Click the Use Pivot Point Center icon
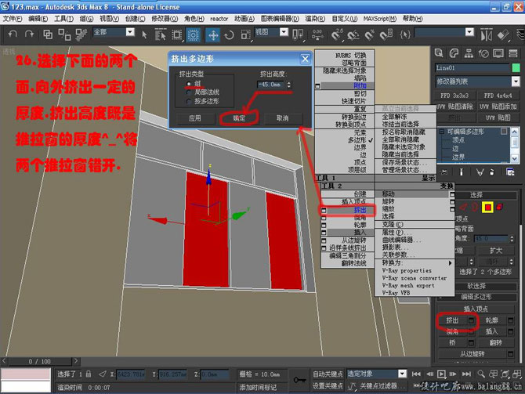This screenshot has height=394, width=525. point(298,34)
